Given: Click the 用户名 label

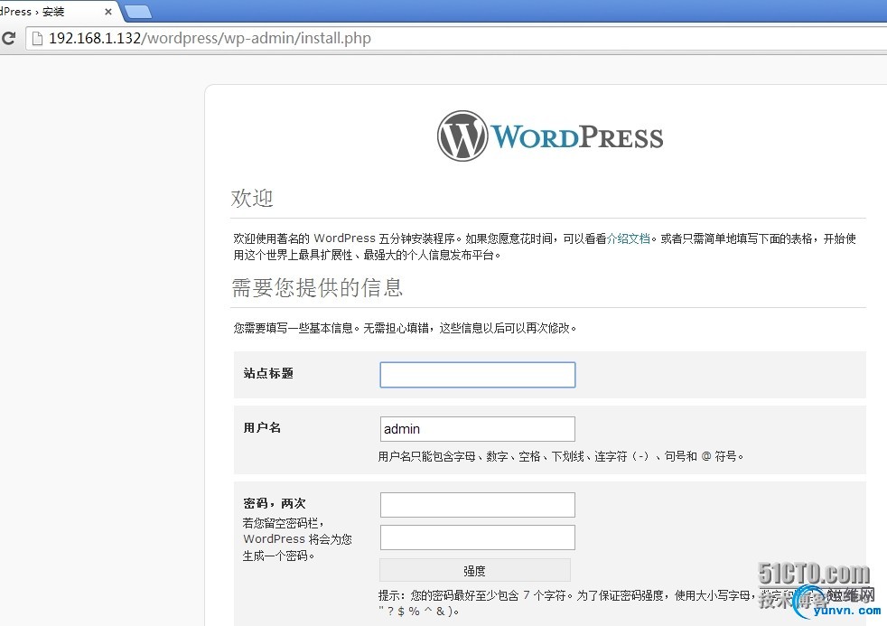Looking at the screenshot, I should coord(262,427).
